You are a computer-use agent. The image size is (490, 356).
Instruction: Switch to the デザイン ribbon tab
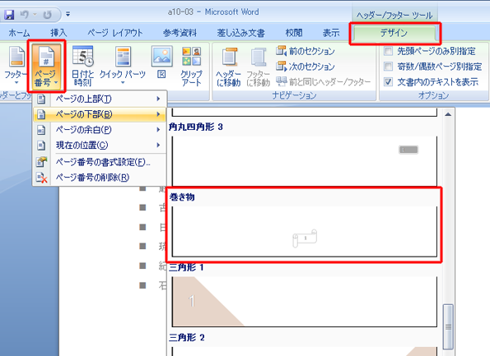(394, 33)
